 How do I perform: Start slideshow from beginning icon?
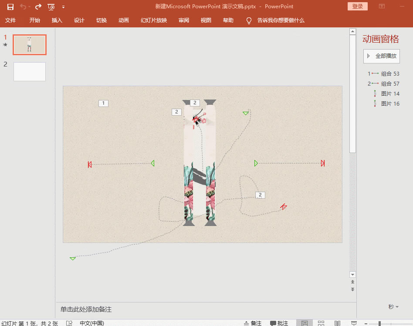[x=51, y=7]
